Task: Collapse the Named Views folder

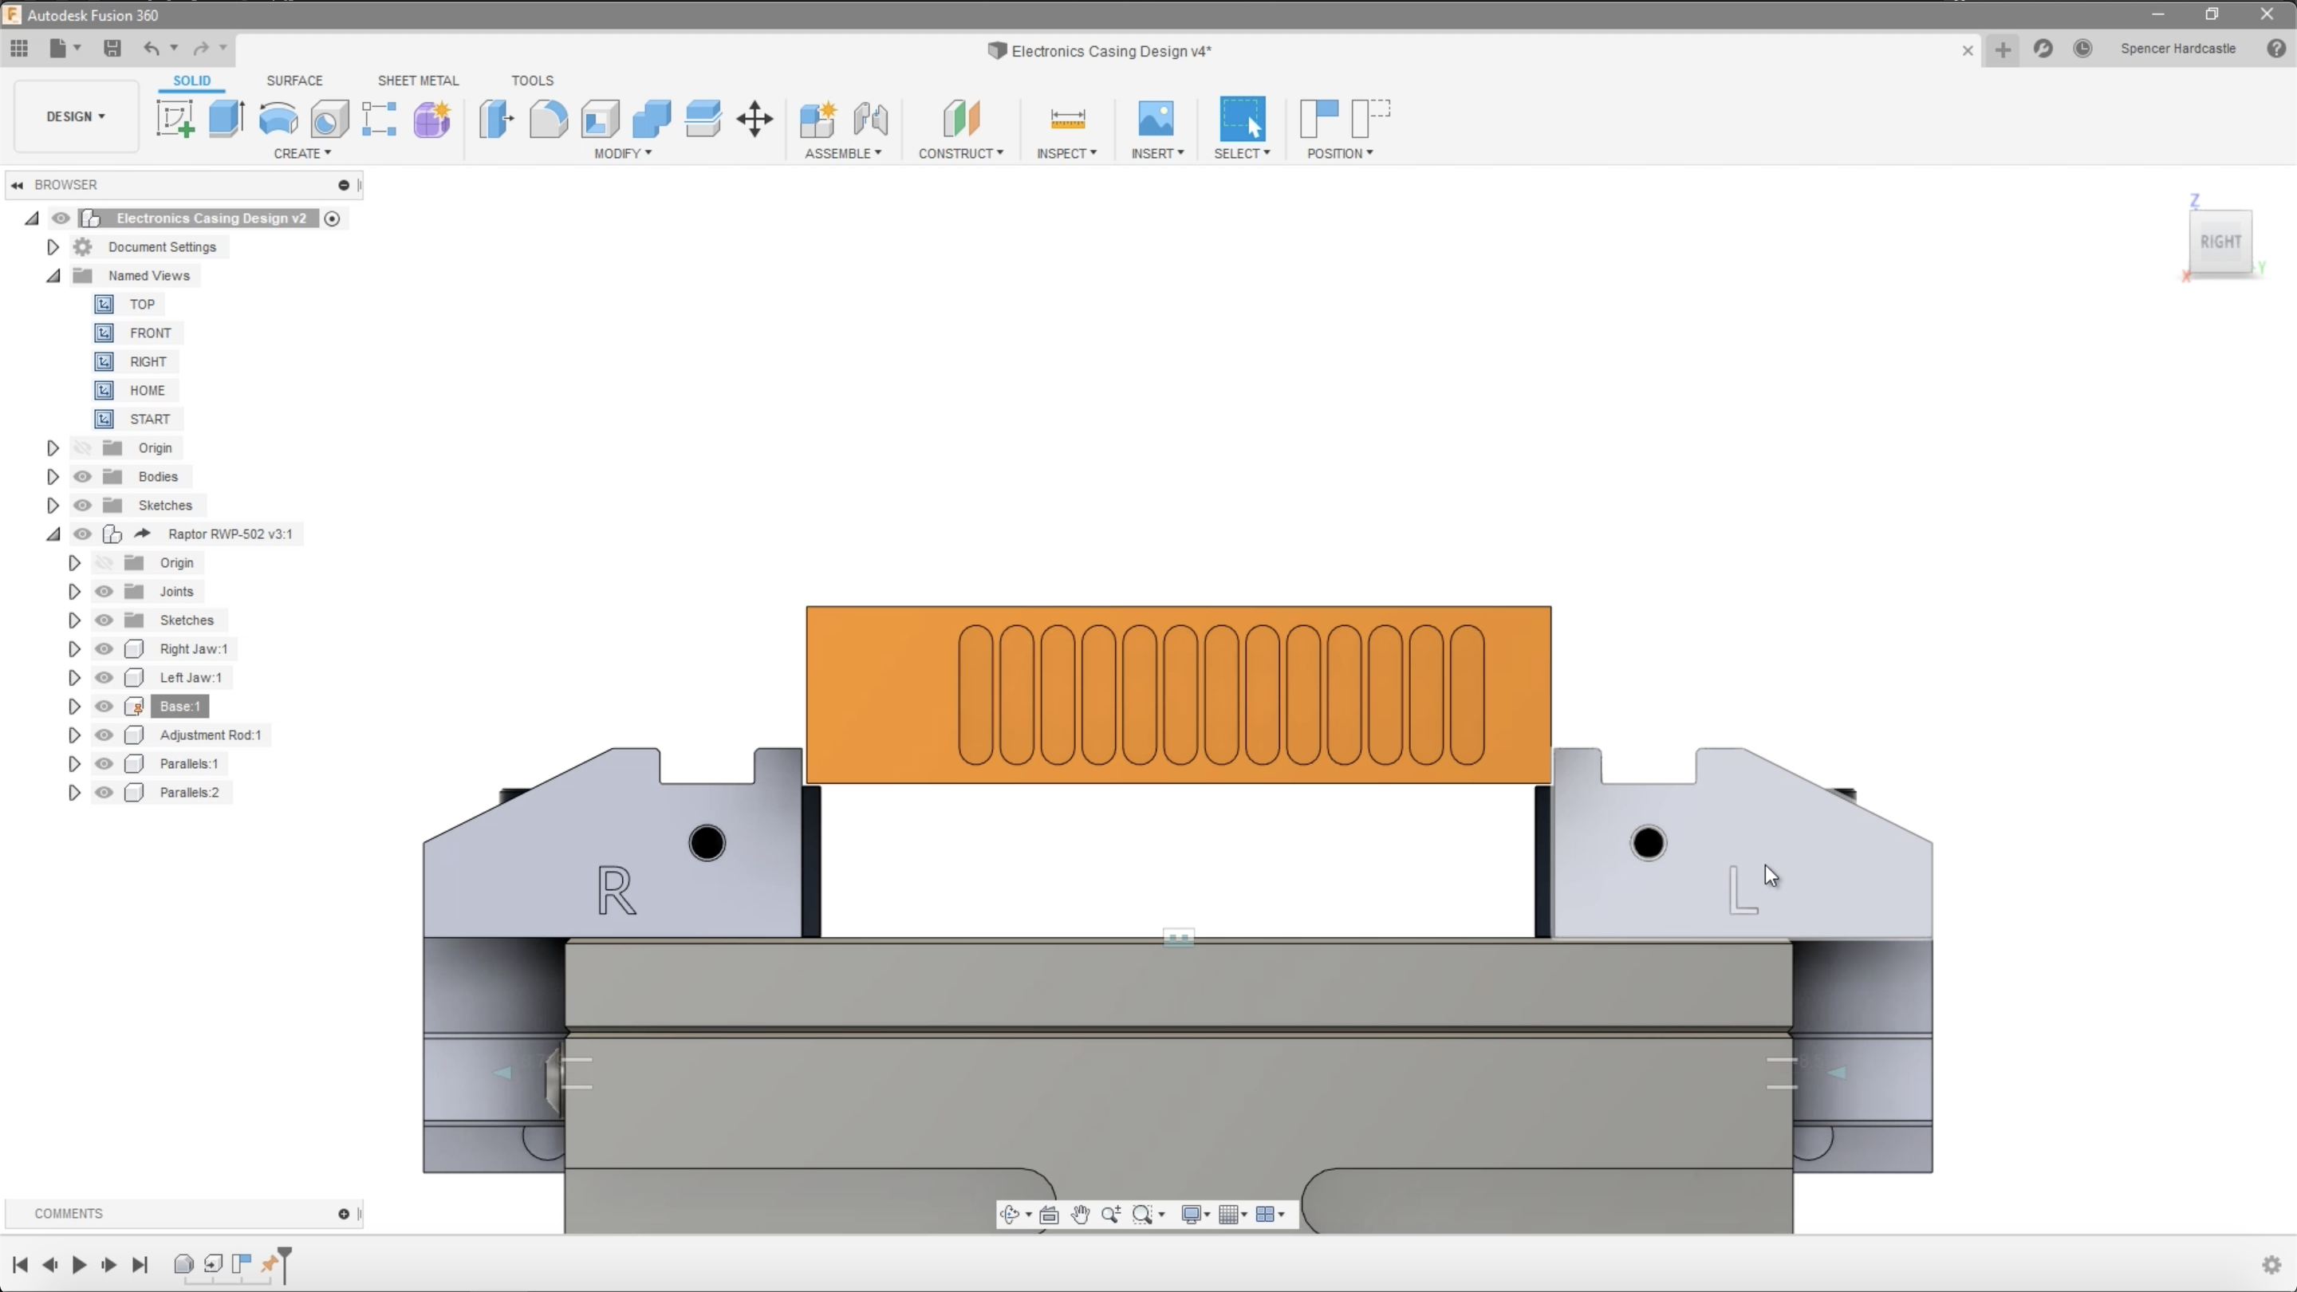Action: tap(53, 275)
